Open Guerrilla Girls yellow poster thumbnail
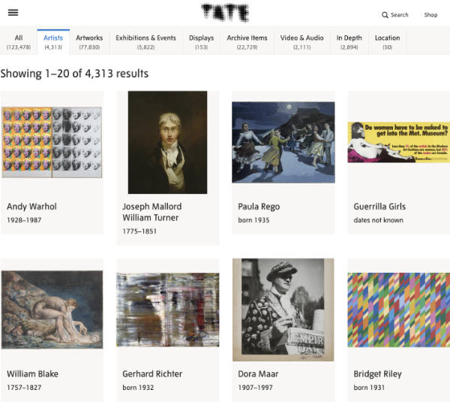 coord(399,142)
